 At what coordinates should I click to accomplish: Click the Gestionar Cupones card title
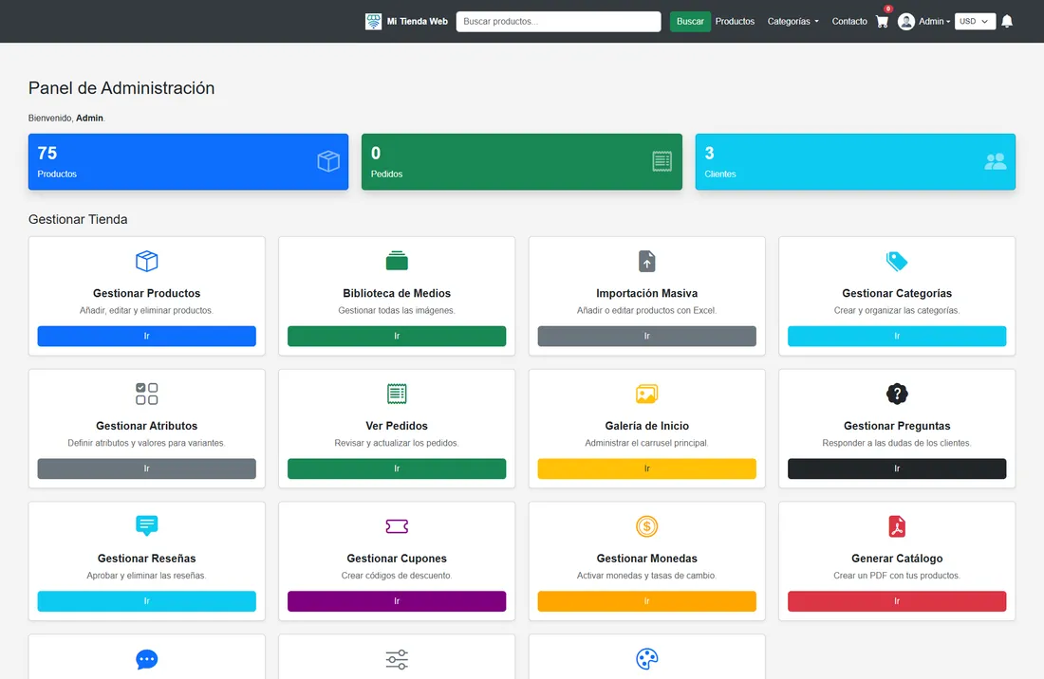point(397,558)
